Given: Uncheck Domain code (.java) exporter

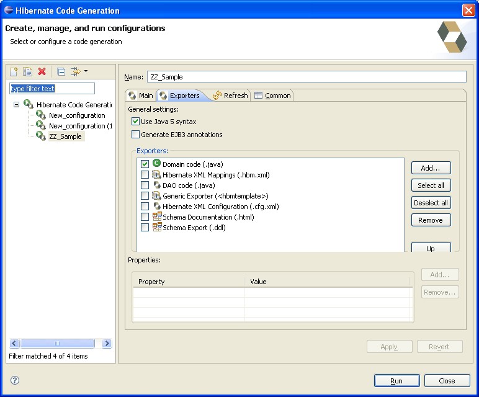Looking at the screenshot, I should click(x=145, y=164).
